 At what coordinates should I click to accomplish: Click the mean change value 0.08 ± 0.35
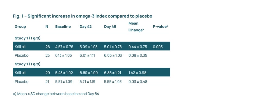[x=138, y=55]
